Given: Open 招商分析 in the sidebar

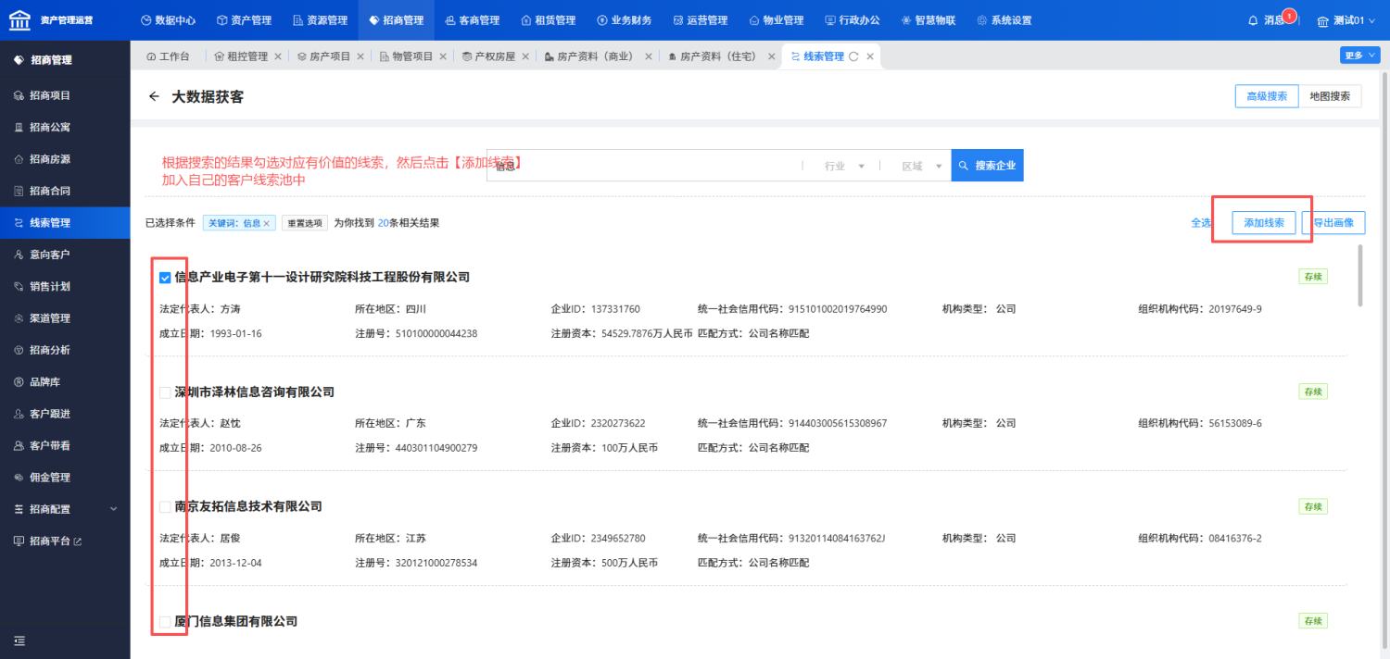Looking at the screenshot, I should point(65,350).
